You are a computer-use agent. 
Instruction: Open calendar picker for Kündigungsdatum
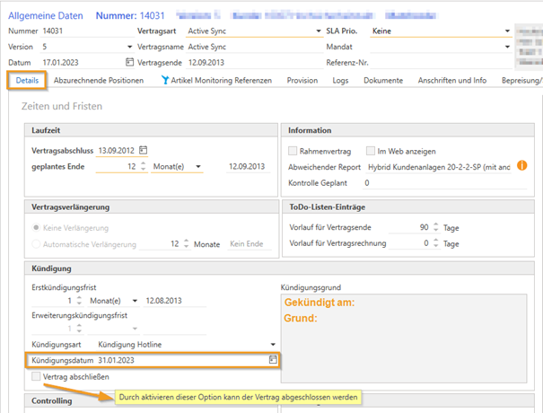pyautogui.click(x=271, y=360)
